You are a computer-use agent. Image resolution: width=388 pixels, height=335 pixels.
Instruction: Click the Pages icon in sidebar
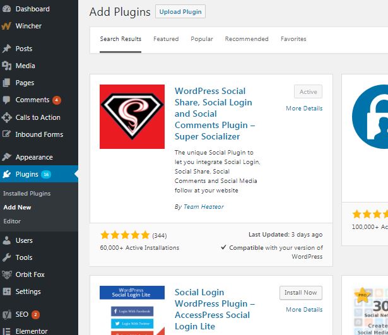click(x=7, y=83)
